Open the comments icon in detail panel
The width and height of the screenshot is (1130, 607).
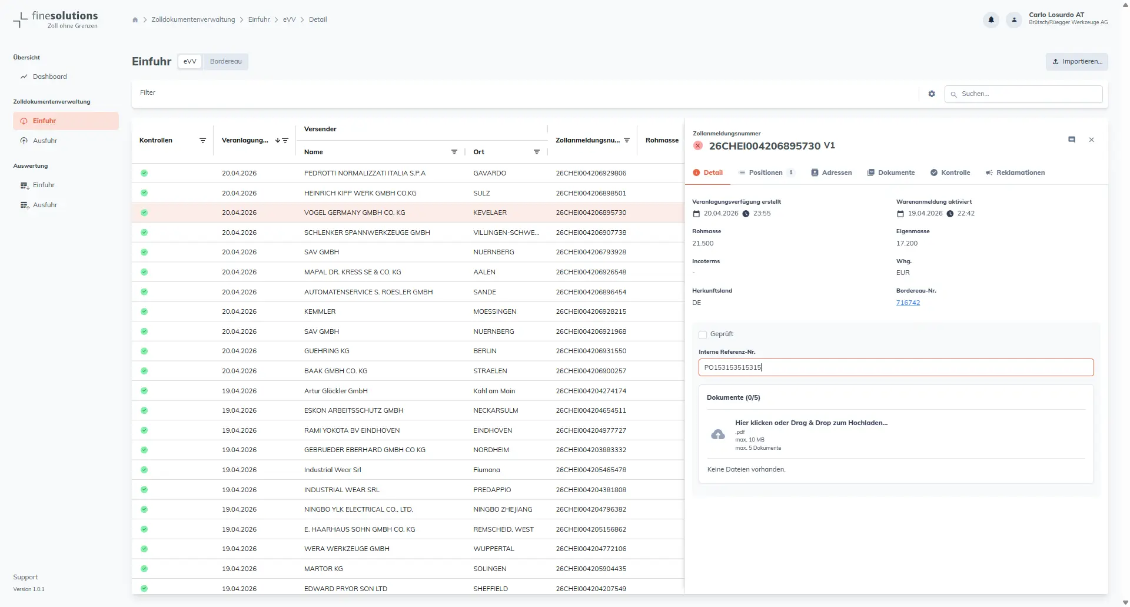point(1072,140)
